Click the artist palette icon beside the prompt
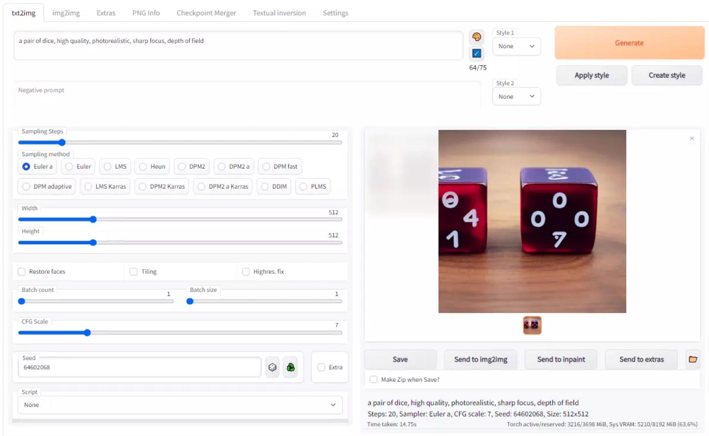 tap(476, 37)
